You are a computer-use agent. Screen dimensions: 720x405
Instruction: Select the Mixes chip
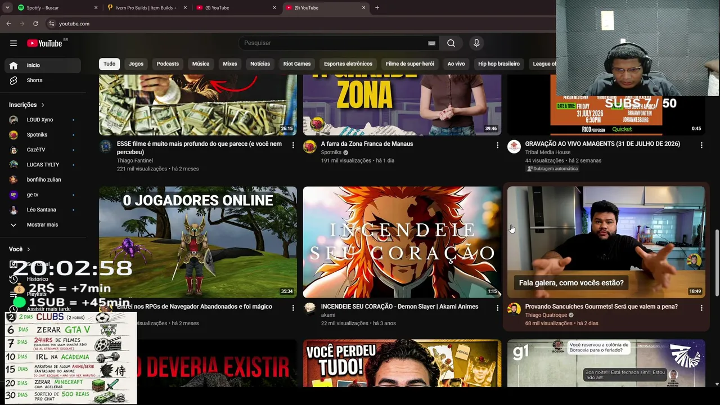tap(230, 64)
